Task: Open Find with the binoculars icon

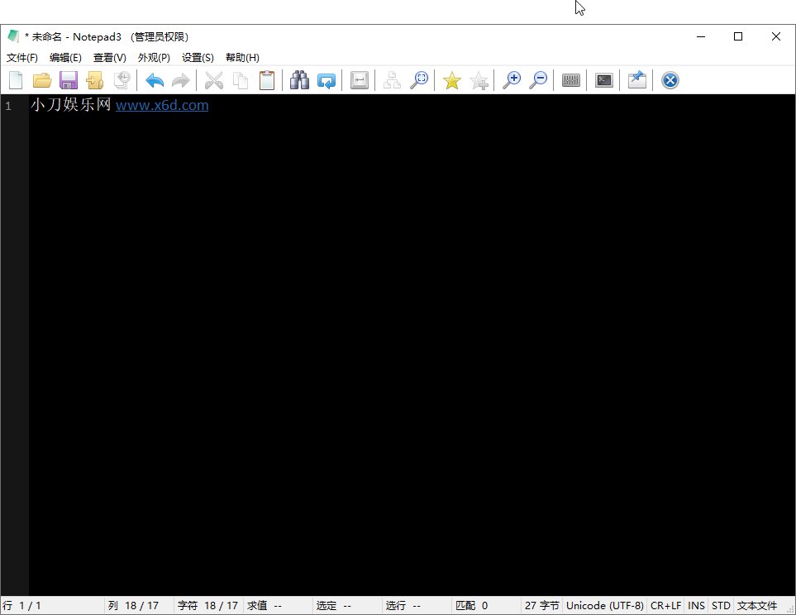Action: [299, 80]
